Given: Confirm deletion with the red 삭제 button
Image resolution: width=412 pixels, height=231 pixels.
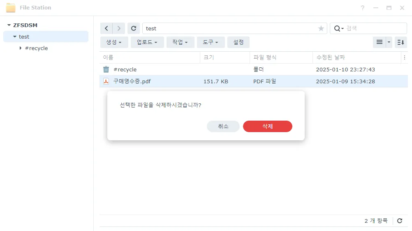Looking at the screenshot, I should click(x=267, y=126).
